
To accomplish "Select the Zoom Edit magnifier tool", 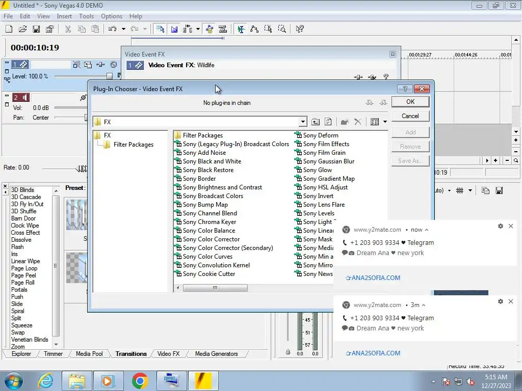I will 281,29.
